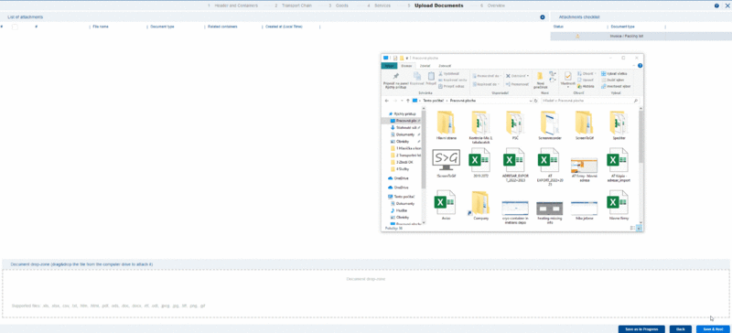Screen dimensions: 732x333
Task: Click the Explorer back arrow
Action: (386, 101)
